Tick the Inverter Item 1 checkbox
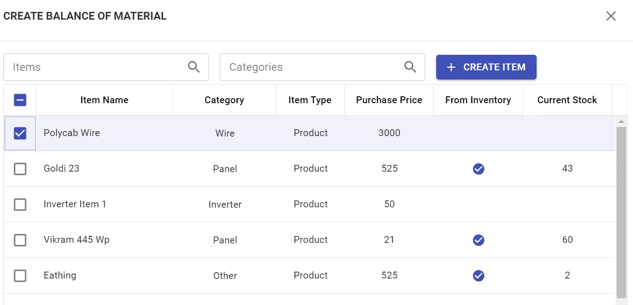This screenshot has height=305, width=633. coord(20,205)
